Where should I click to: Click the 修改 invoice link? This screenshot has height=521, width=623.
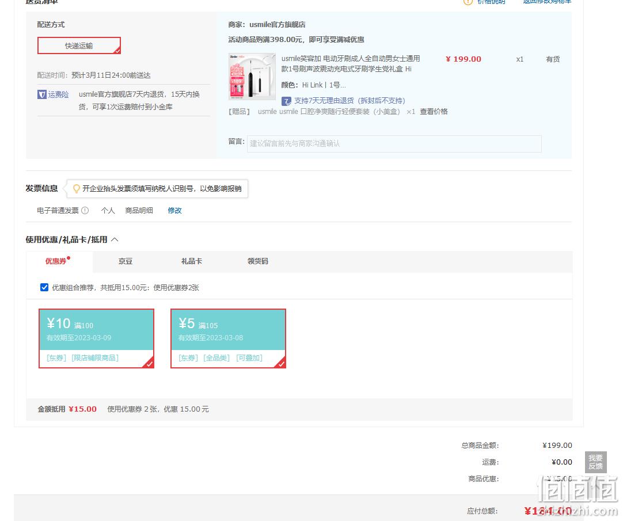tap(174, 211)
